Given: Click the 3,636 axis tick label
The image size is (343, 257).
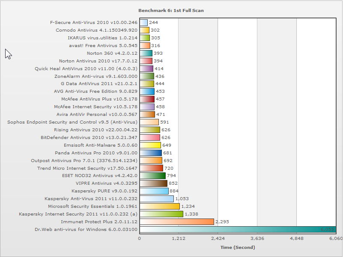Looking at the screenshot, I should click(x=257, y=238).
